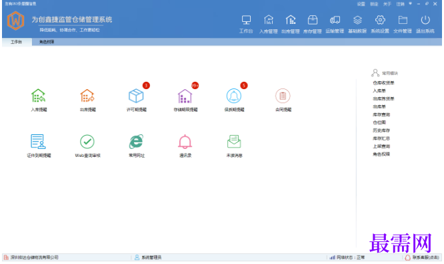Image resolution: width=444 pixels, height=264 pixels.
Task: Select the 工作台 tab
Action: click(17, 42)
